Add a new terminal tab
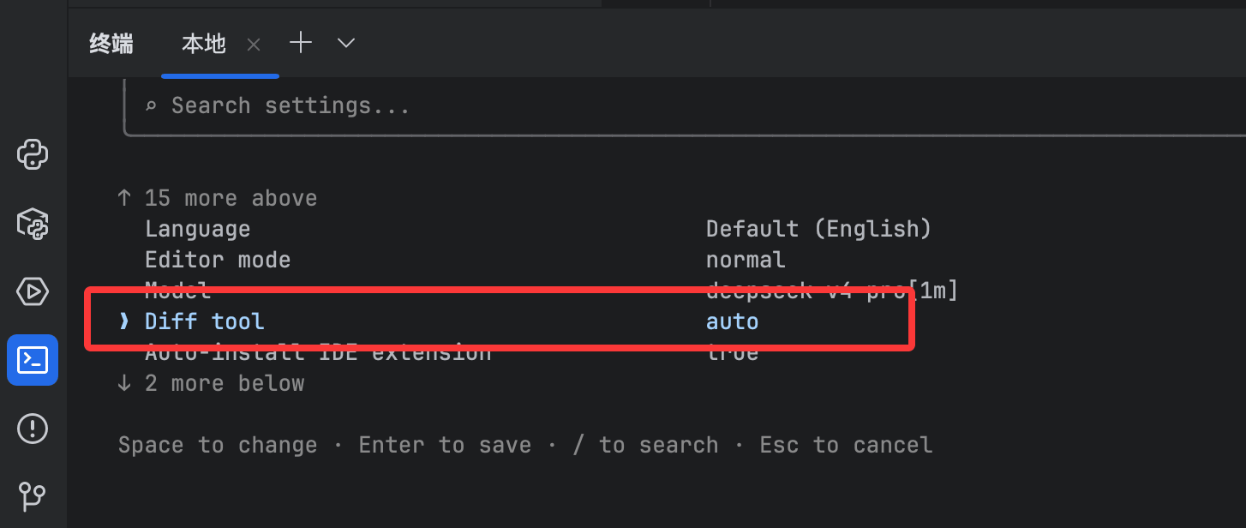This screenshot has height=528, width=1246. (301, 43)
